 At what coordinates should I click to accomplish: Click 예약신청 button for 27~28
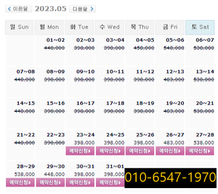tap(200, 151)
